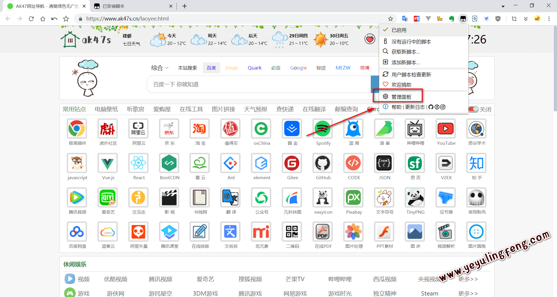This screenshot has width=557, height=297.
Task: Select the Quark search engine tab
Action: click(x=254, y=68)
